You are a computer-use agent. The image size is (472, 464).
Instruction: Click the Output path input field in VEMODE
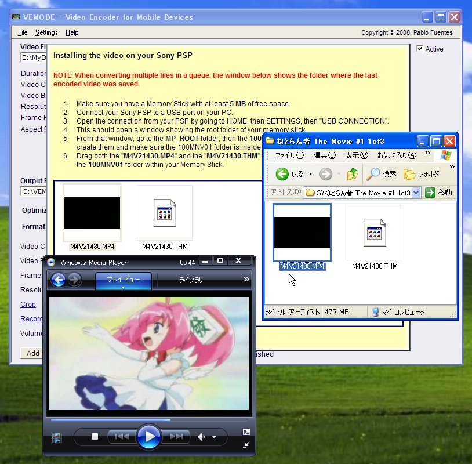tap(34, 191)
